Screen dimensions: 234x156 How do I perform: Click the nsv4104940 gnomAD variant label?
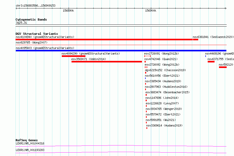[45, 37]
